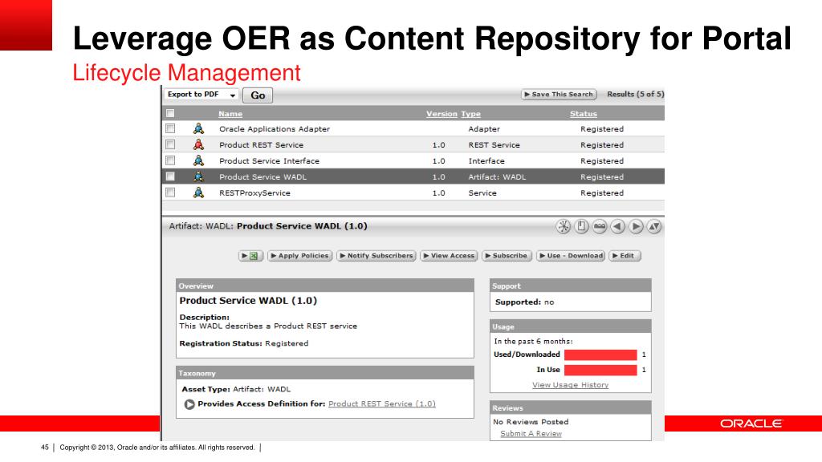The width and height of the screenshot is (822, 462).
Task: Click the Use - Download button
Action: point(571,256)
